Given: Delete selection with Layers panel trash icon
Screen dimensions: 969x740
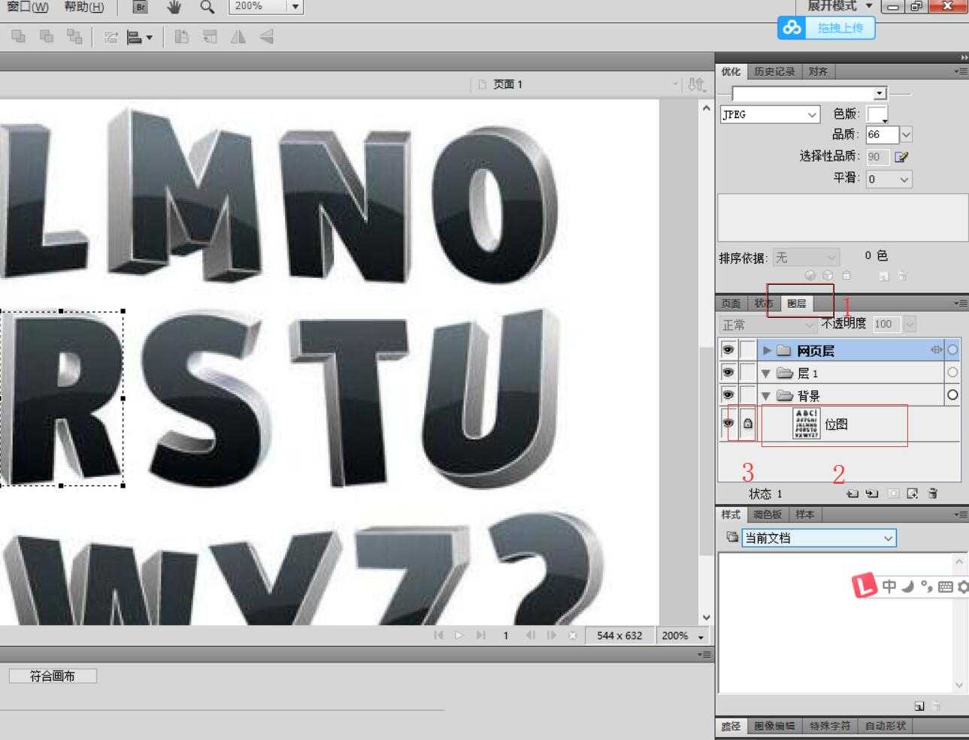Looking at the screenshot, I should (933, 494).
